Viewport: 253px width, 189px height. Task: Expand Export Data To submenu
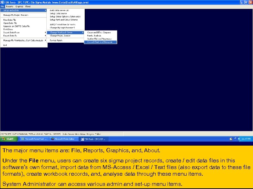(24, 36)
